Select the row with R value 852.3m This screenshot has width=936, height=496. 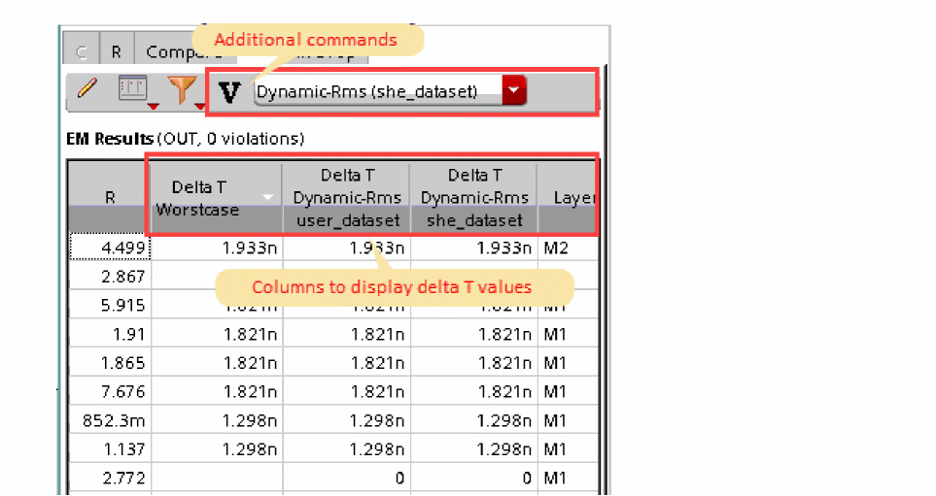pyautogui.click(x=110, y=421)
